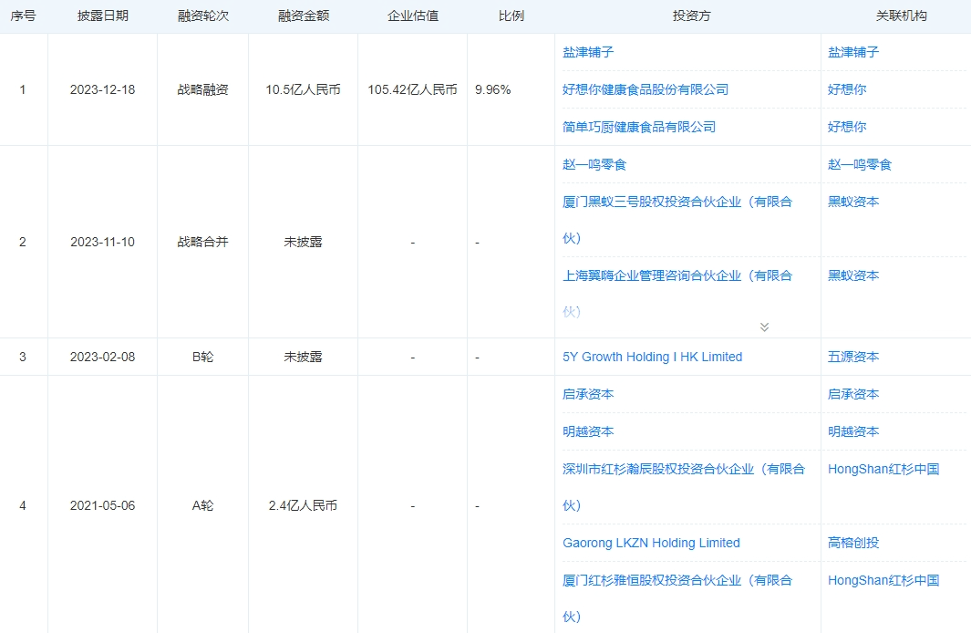Viewport: 971px width, 633px height.
Task: Open 上海翼嗨企业管理咨询合伙企业 investor link
Action: pos(677,294)
